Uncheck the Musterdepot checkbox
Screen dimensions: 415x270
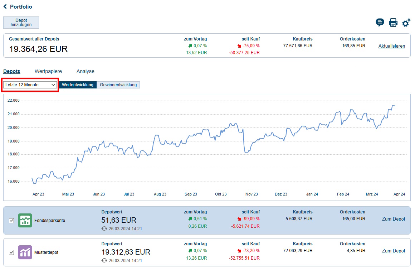pos(11,252)
